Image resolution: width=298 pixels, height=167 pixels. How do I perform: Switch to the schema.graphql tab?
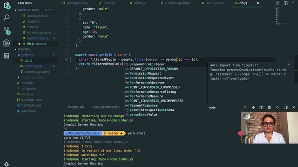tap(175, 3)
